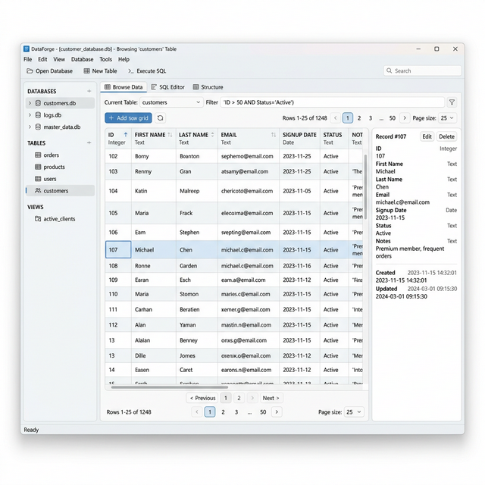Click the STATUS column header

(x=334, y=138)
